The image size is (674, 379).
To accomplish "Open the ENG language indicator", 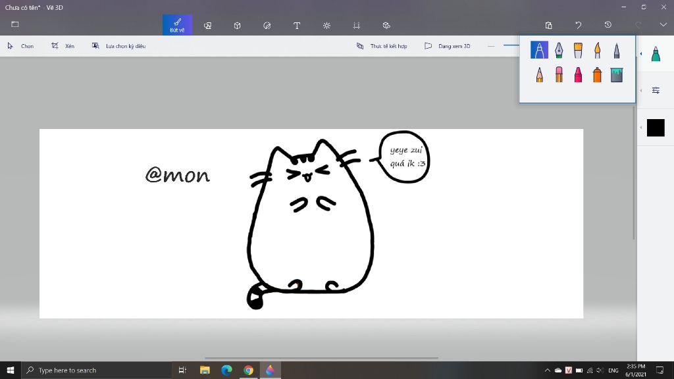I will pos(613,370).
